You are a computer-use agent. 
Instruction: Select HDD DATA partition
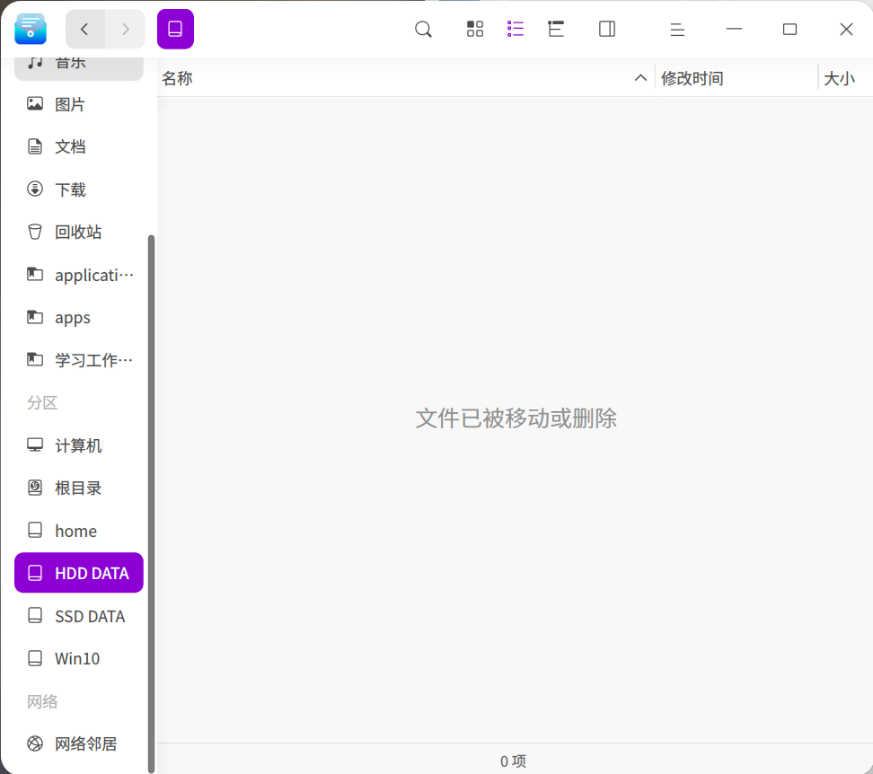pyautogui.click(x=79, y=573)
